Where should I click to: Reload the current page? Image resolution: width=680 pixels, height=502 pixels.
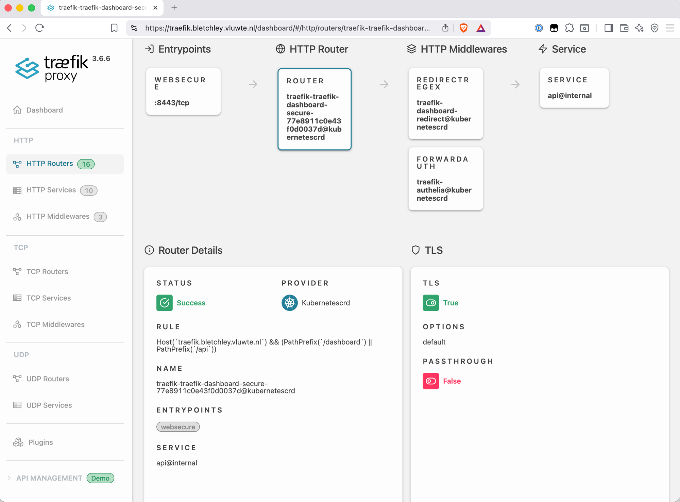tap(40, 28)
